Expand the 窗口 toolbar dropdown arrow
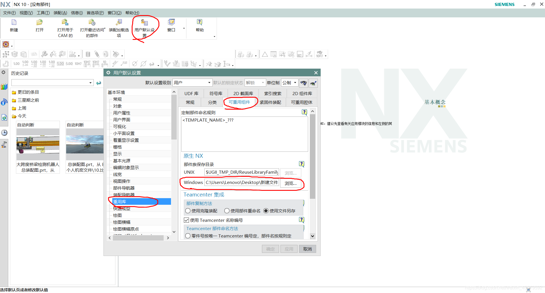Screen dimensions: 545x293 coord(184,28)
